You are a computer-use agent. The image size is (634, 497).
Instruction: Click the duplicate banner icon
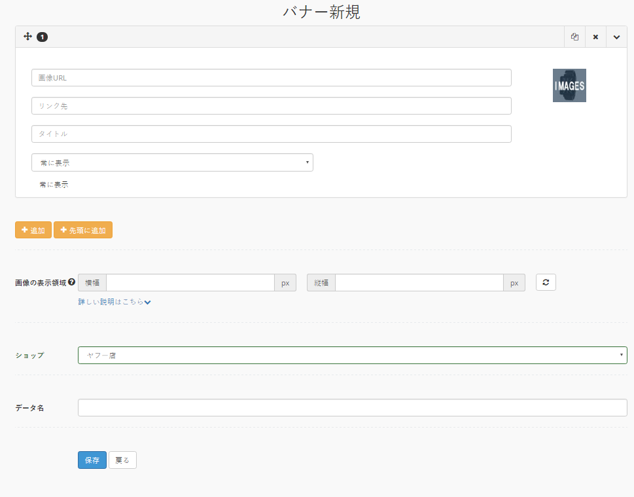click(574, 37)
